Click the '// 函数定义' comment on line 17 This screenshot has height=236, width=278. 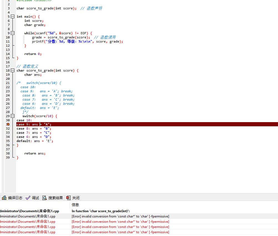(27, 66)
